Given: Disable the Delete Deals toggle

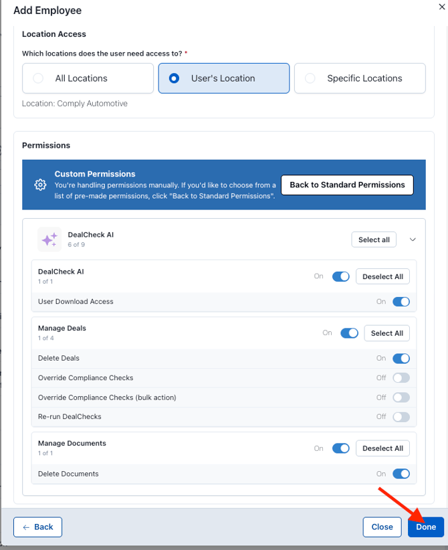Looking at the screenshot, I should 401,359.
